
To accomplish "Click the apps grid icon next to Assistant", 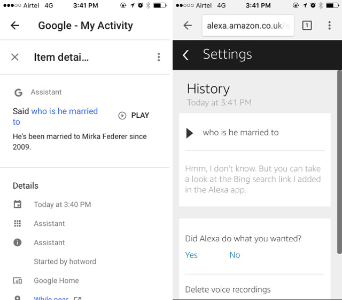I will click(x=18, y=223).
